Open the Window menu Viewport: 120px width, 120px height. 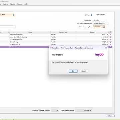coord(12,4)
